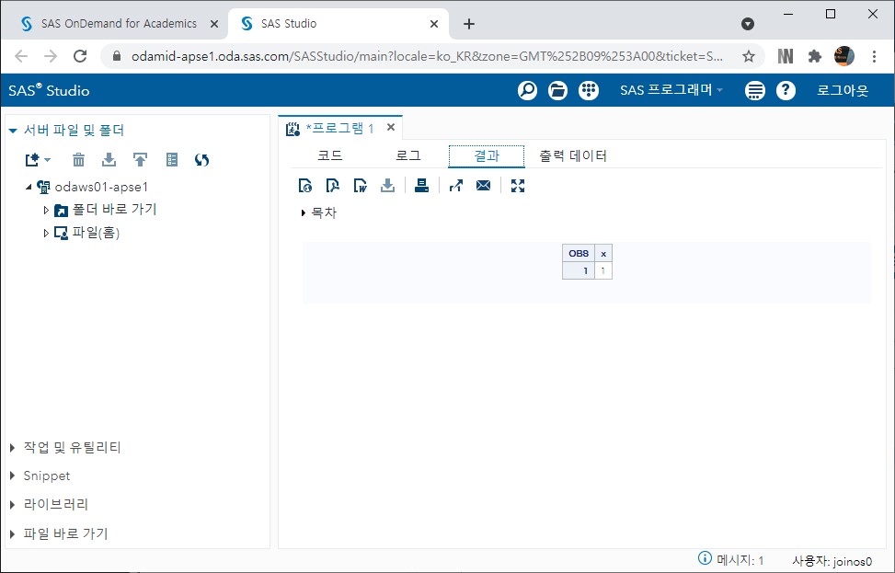The width and height of the screenshot is (895, 573).
Task: Click the browser address bar URL
Action: coord(427,56)
